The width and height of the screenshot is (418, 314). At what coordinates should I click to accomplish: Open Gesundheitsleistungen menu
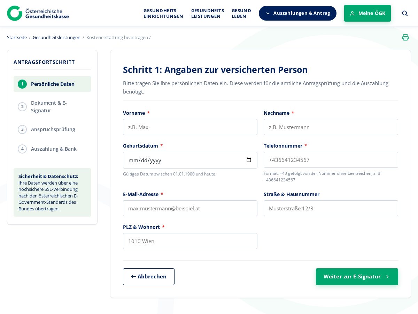[x=208, y=13]
